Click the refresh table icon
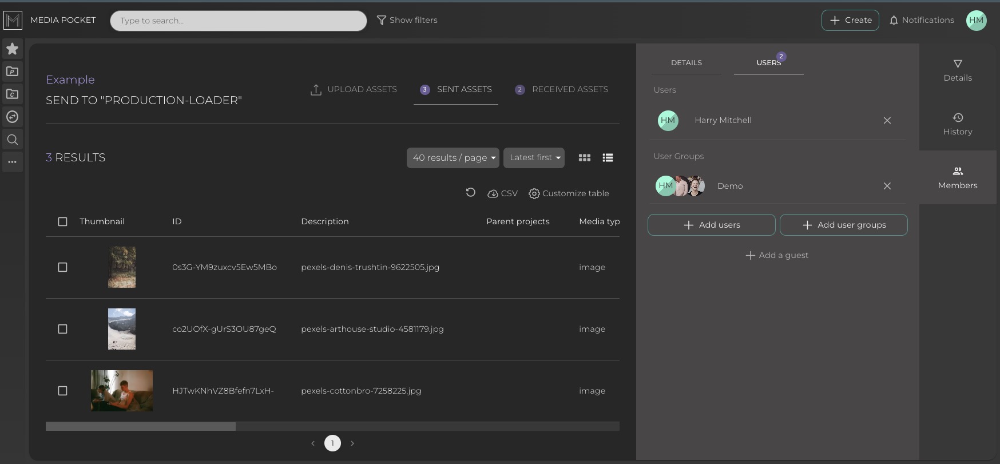Screen dimensions: 1000x464 click(x=470, y=193)
